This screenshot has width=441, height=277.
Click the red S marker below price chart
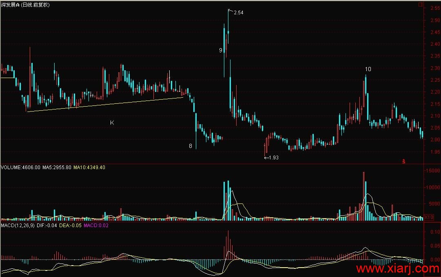pos(403,161)
